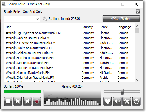Click inside the station search field
The image size is (146, 112).
(20, 19)
